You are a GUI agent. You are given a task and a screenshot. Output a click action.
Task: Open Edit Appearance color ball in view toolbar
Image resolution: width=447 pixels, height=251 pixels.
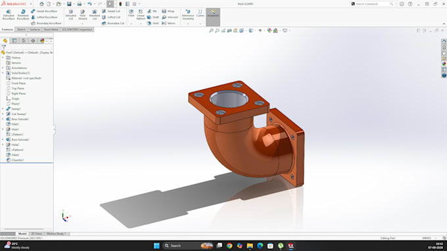[x=270, y=30]
